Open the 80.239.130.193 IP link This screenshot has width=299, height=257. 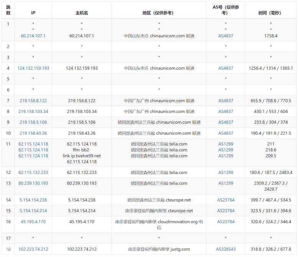[33, 183]
